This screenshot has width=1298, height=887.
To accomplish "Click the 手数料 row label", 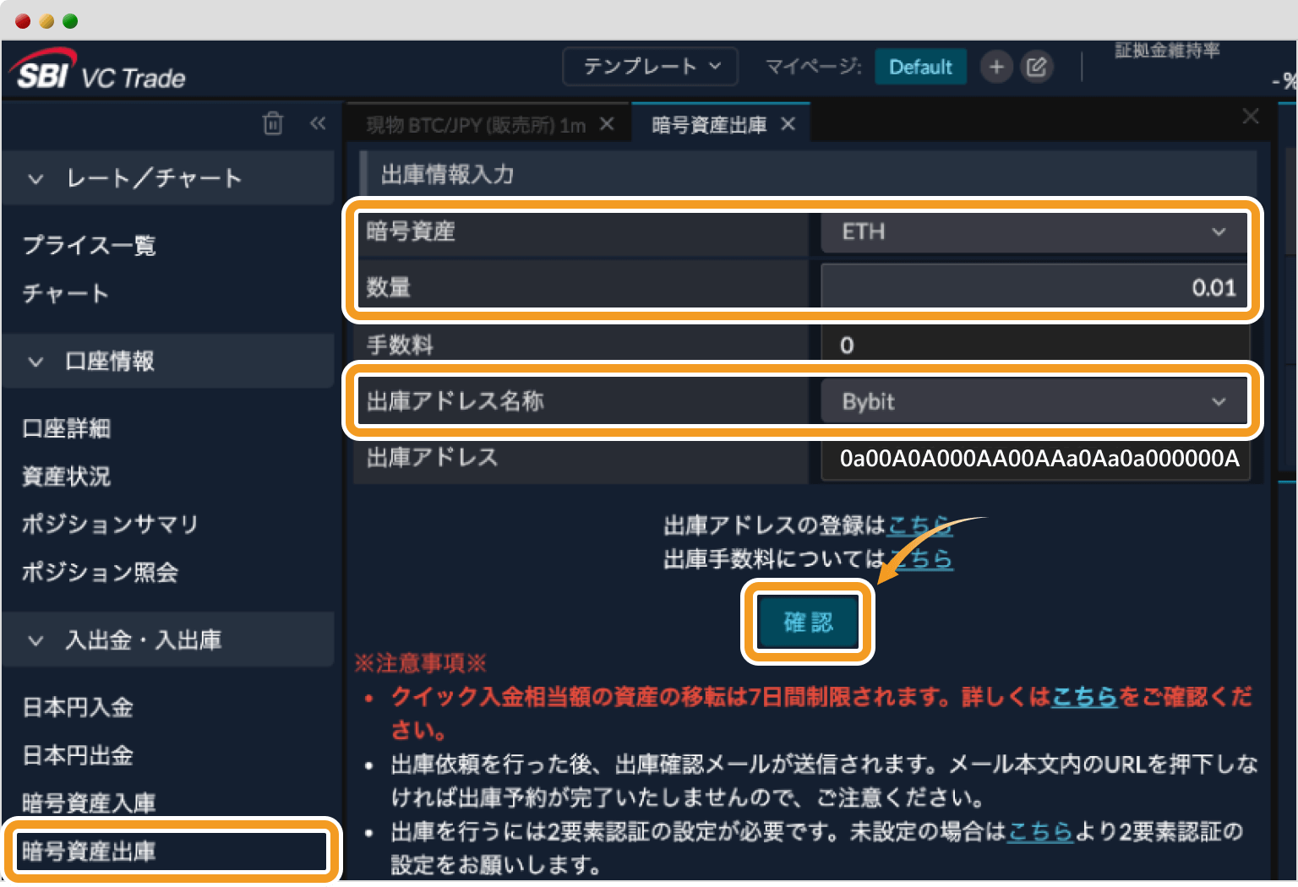I will tap(400, 345).
